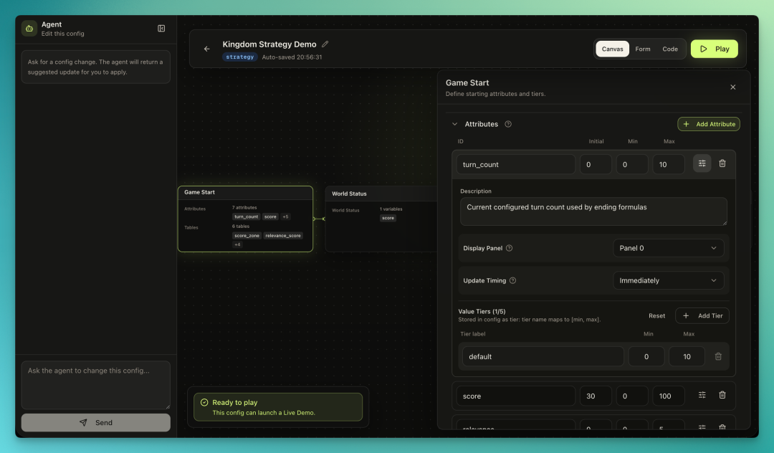Click relevance_score chip in Game Start node
The image size is (774, 453).
tap(283, 235)
